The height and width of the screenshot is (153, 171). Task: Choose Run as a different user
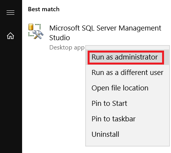click(x=127, y=73)
